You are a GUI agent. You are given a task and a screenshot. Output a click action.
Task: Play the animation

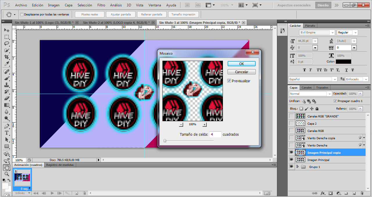tap(52, 193)
